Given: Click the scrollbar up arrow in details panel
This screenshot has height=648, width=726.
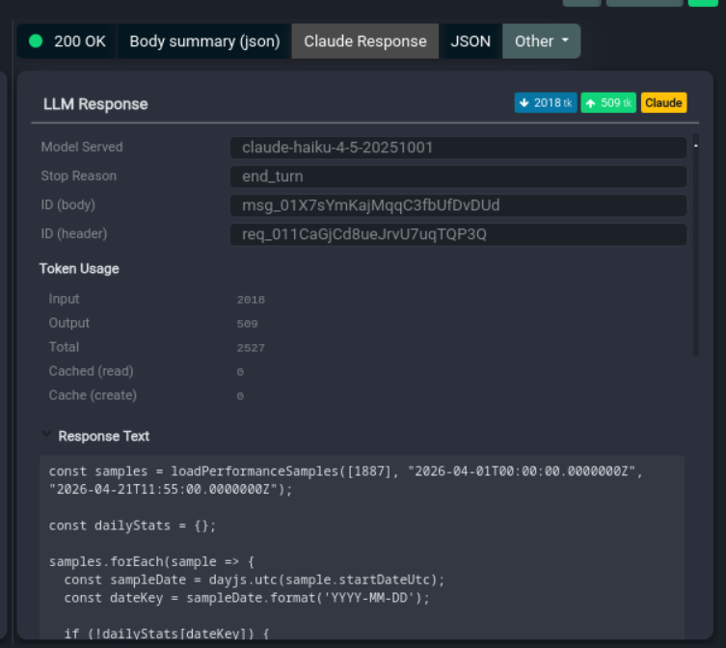Looking at the screenshot, I should pyautogui.click(x=695, y=146).
